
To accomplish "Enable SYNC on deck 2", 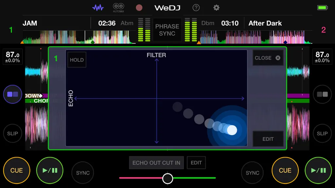I will pos(252,173).
